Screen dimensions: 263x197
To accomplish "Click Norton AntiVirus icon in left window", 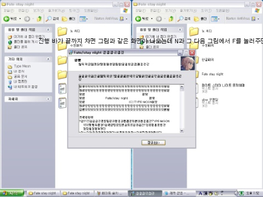I will pos(122,19).
